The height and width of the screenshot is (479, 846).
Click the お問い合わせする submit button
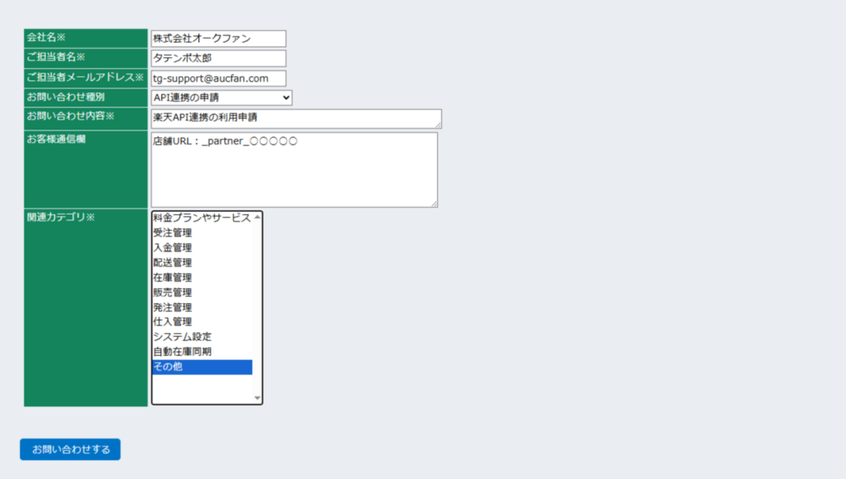coord(70,449)
